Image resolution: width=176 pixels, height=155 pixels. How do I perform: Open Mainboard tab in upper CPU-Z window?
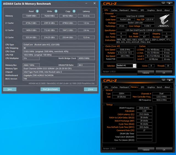click(x=124, y=10)
